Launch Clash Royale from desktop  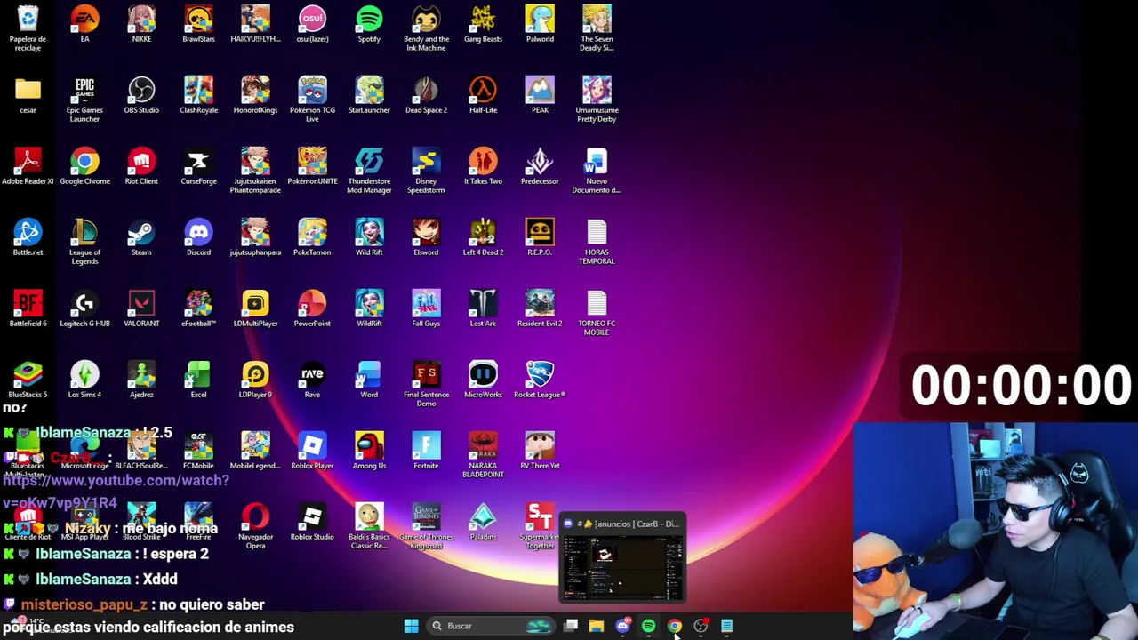click(198, 95)
